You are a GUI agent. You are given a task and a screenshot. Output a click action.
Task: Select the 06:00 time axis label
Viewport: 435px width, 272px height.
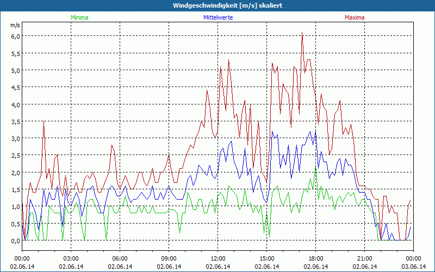[x=120, y=258]
